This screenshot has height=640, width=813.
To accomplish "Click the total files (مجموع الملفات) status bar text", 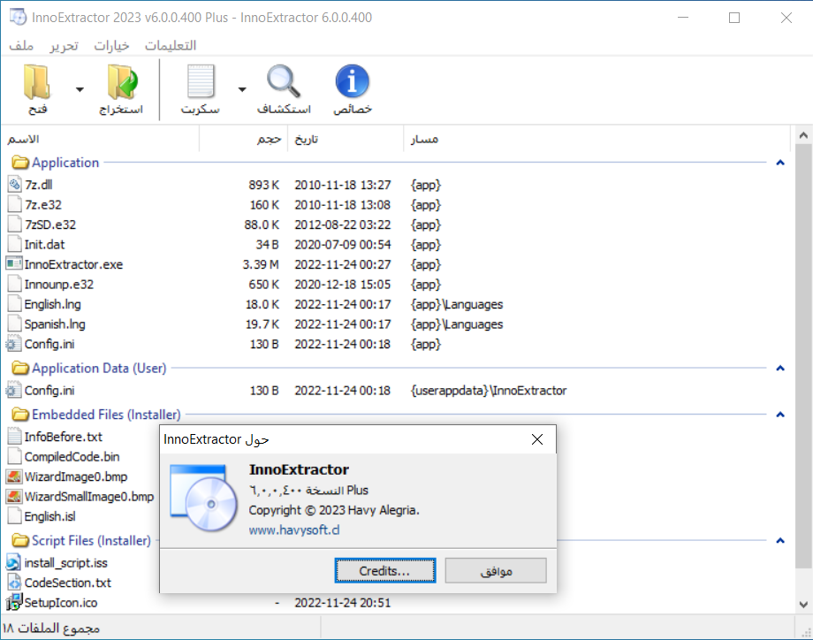I will coord(51,629).
